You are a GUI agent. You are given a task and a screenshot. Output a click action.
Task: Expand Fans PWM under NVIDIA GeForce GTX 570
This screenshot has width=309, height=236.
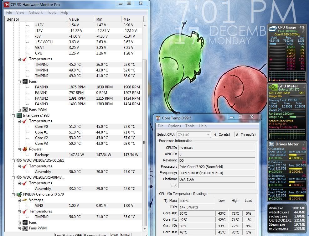19,228
